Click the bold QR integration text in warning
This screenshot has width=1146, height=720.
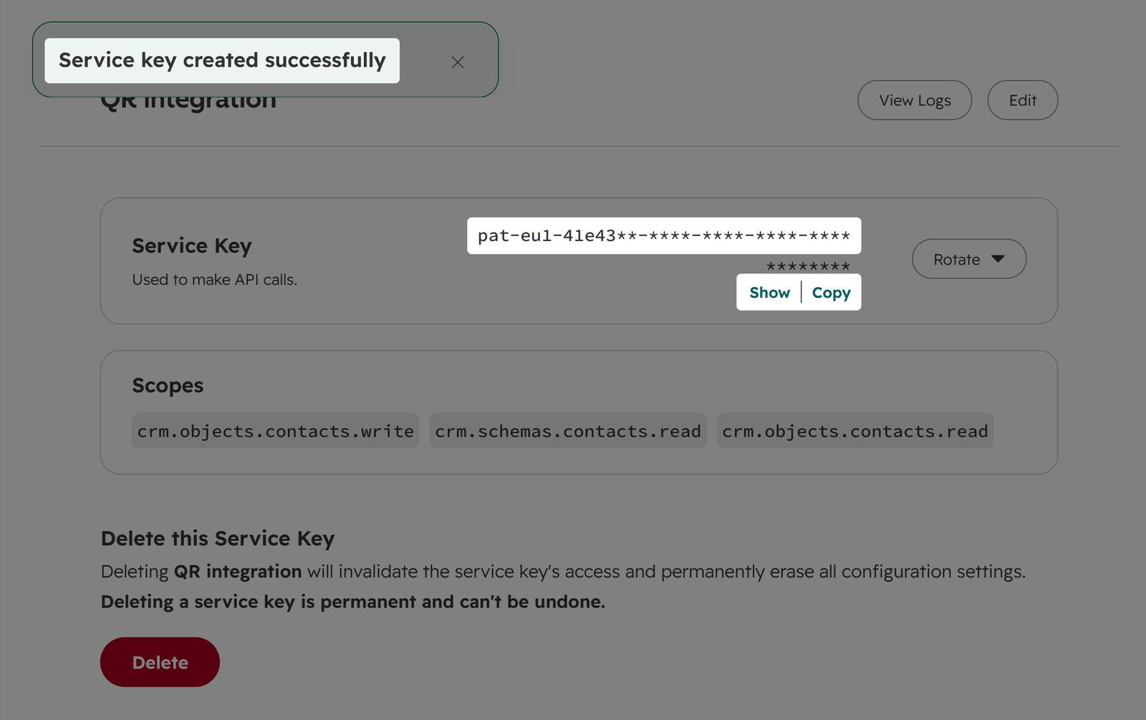238,572
